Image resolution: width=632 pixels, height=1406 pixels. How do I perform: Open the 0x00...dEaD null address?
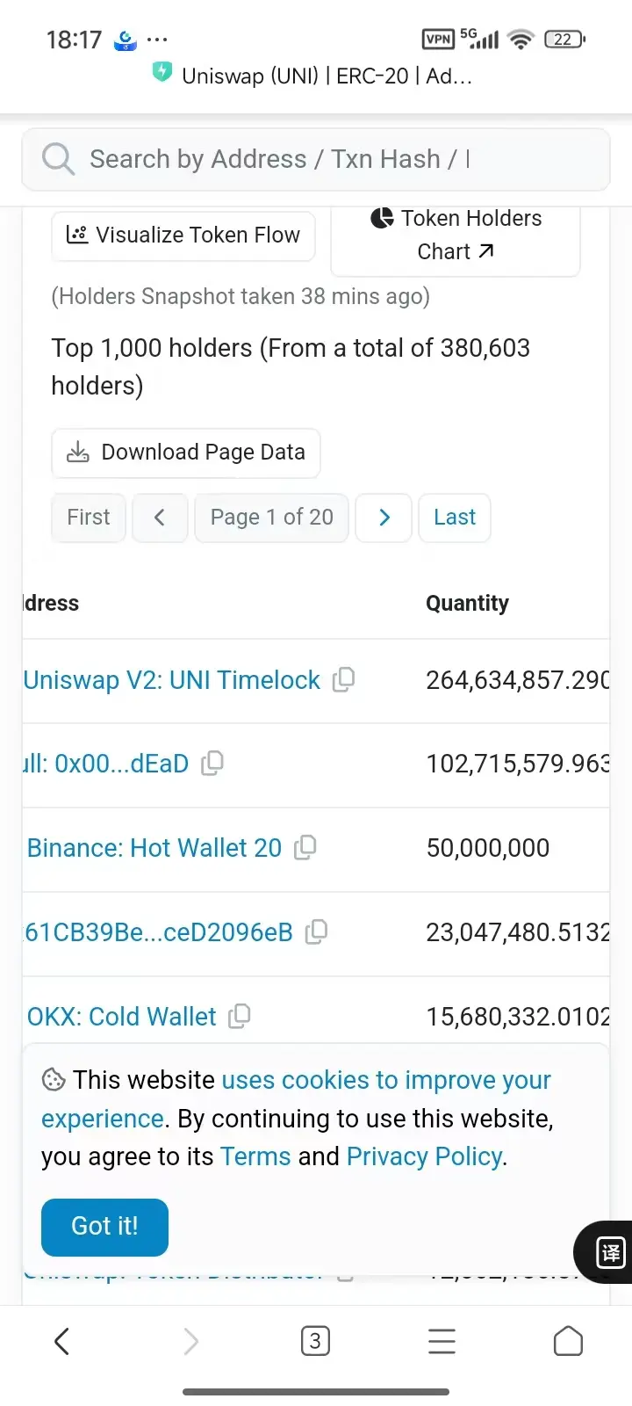point(105,764)
